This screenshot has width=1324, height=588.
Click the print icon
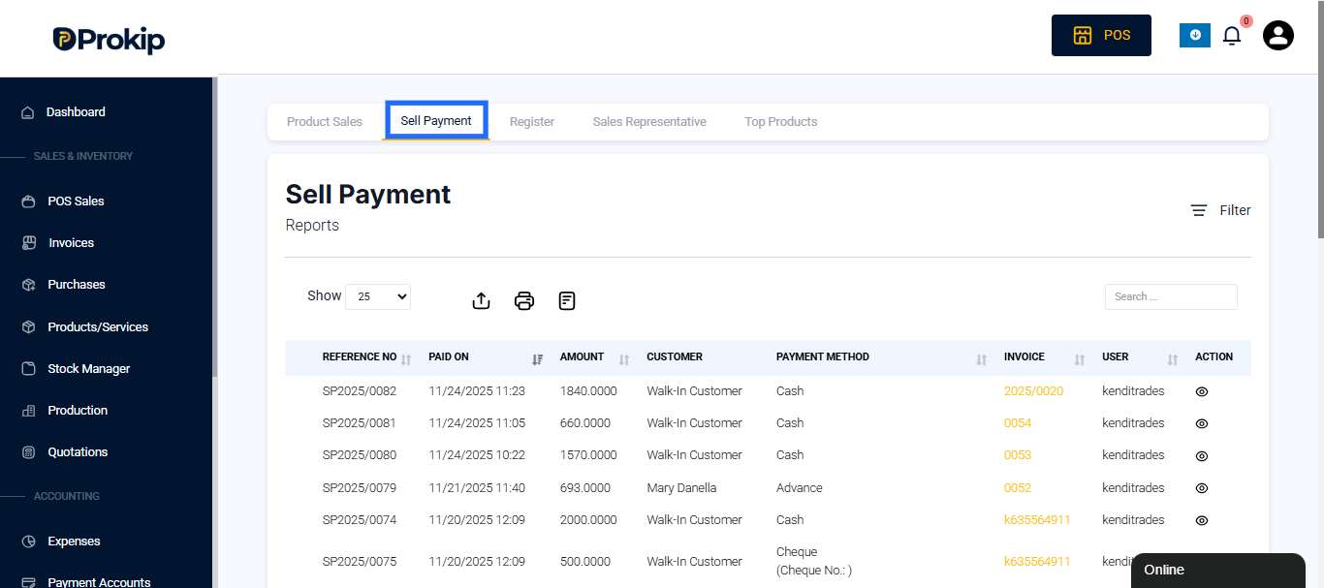click(x=524, y=300)
